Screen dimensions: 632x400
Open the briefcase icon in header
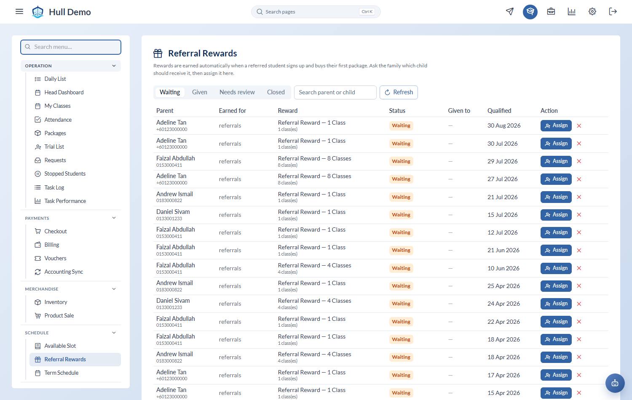click(551, 11)
